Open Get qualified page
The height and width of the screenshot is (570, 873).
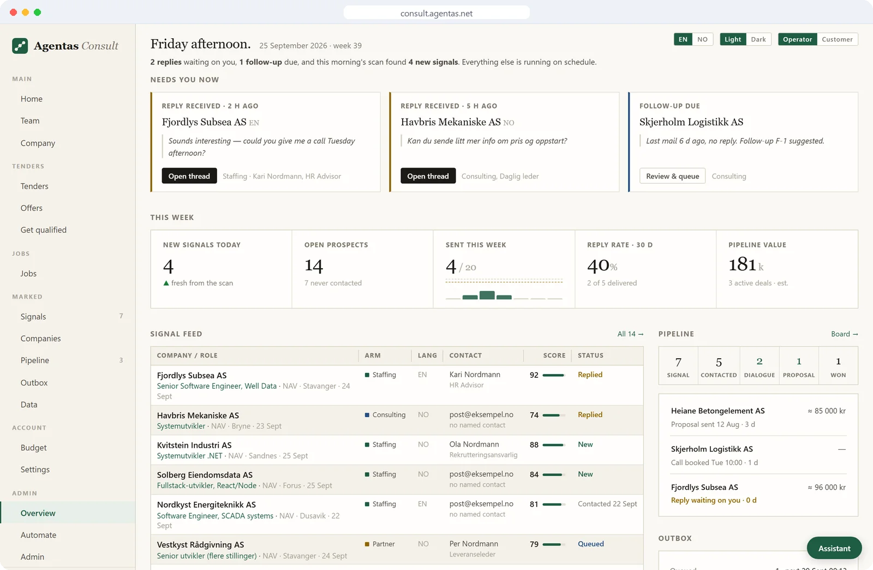tap(68, 230)
